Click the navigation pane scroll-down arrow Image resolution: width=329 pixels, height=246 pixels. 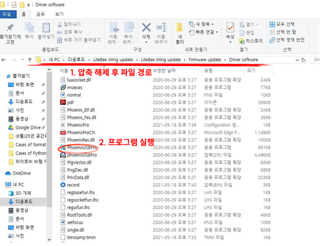click(x=49, y=239)
